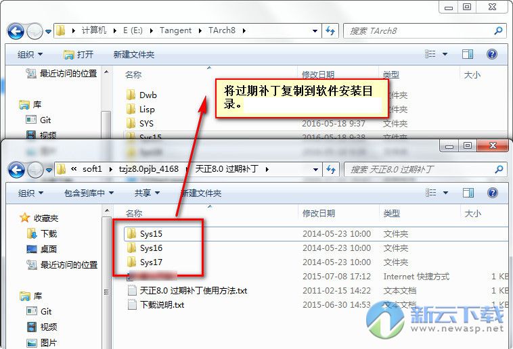Select 最近访问的位置 in TArch8 sidebar
This screenshot has width=513, height=349.
(x=62, y=73)
